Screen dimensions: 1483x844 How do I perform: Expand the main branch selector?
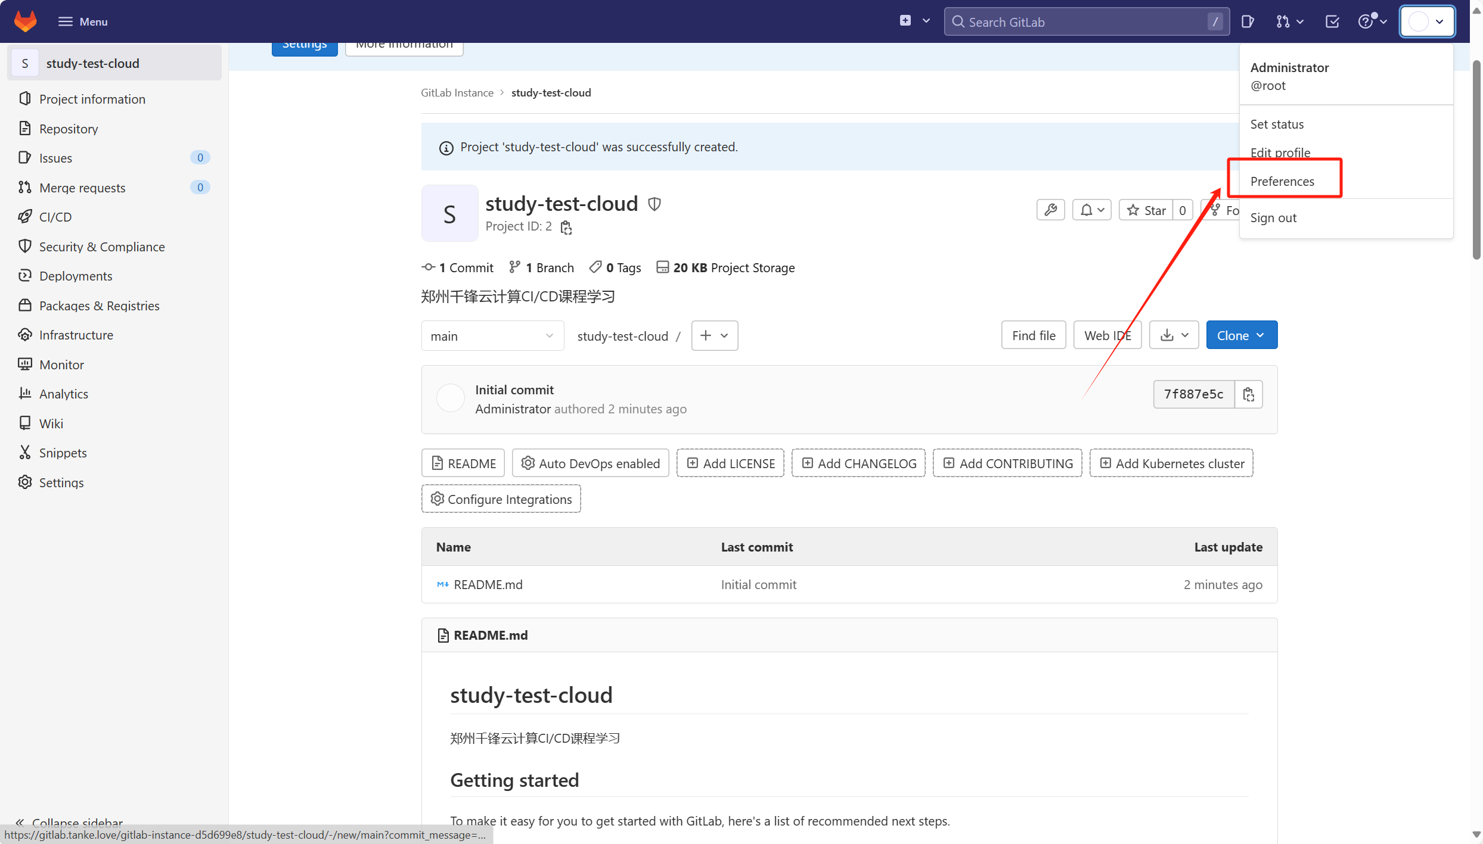(x=492, y=336)
